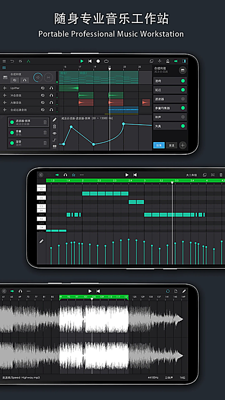Delete the 滤波器-频率 automation lane via trash icon
Viewport: 225px width, 400px height.
click(x=45, y=122)
